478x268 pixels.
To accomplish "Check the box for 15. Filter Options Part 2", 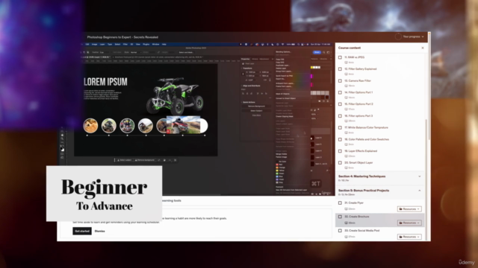I will (x=340, y=104).
